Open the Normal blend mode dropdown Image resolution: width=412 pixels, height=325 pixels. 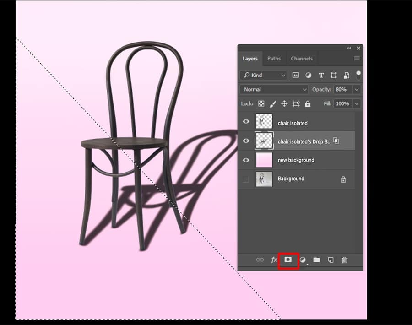click(274, 89)
